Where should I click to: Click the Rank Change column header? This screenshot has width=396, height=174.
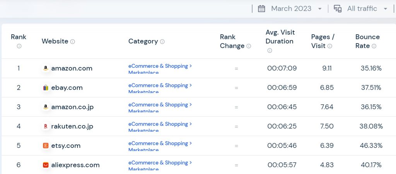tap(232, 42)
